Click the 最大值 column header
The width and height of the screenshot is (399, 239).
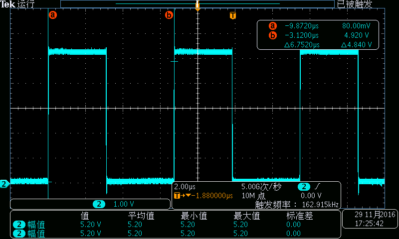(247, 216)
